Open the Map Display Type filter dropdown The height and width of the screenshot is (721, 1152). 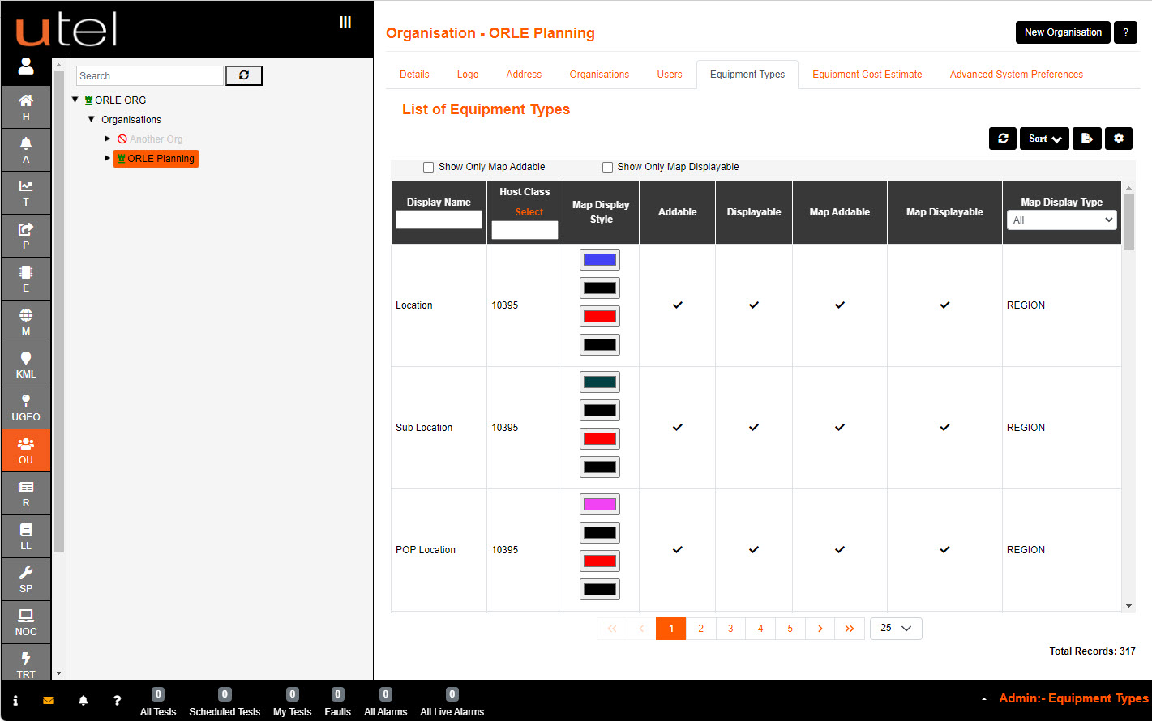pyautogui.click(x=1061, y=220)
